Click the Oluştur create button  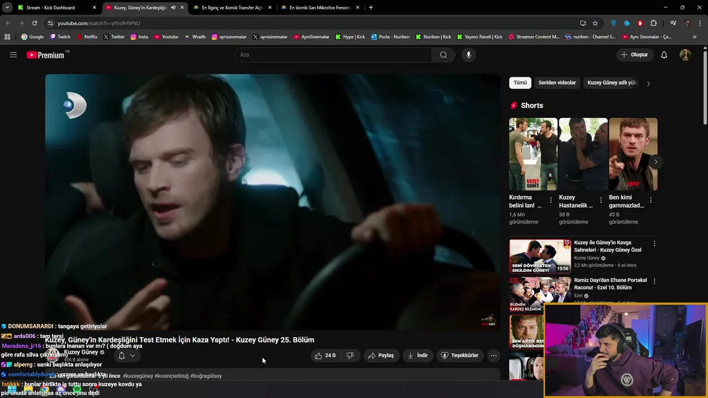(x=634, y=55)
